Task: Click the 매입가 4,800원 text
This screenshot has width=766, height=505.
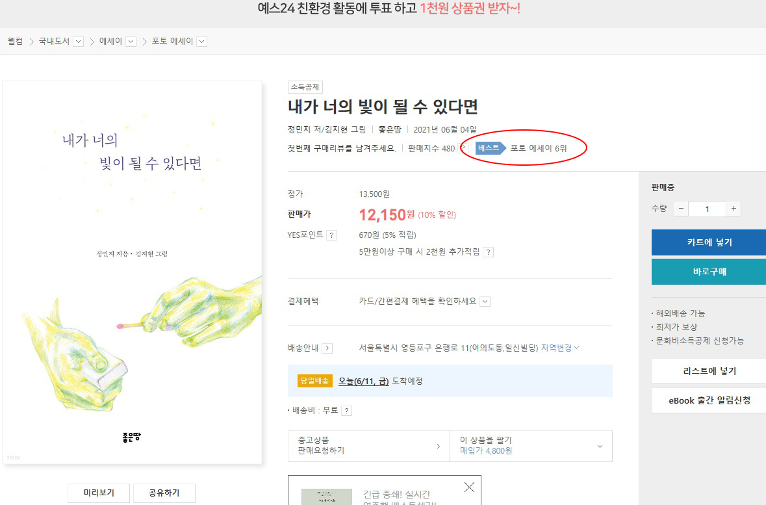Action: pyautogui.click(x=486, y=451)
